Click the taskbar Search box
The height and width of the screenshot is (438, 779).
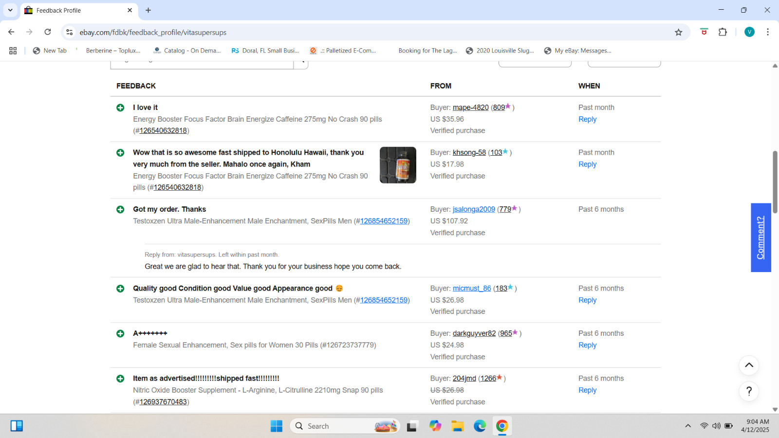point(345,426)
